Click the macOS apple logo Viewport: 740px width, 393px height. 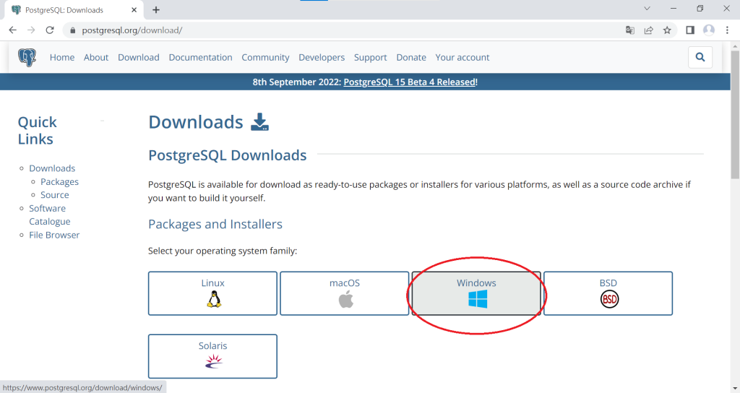[x=346, y=299]
